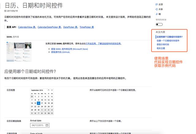
Task: Click calendar previous month up arrow
Action: 48,90
